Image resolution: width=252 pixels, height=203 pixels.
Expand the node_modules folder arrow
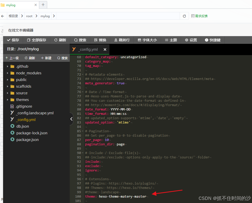(7, 73)
